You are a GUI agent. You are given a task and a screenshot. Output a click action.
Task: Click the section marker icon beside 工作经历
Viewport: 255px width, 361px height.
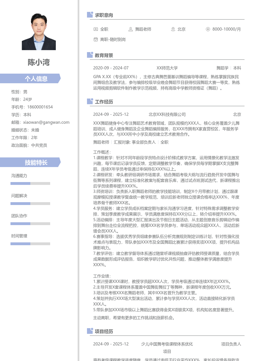[x=89, y=101]
